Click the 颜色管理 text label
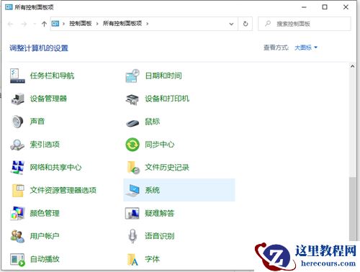The width and height of the screenshot is (360, 272). 45,213
